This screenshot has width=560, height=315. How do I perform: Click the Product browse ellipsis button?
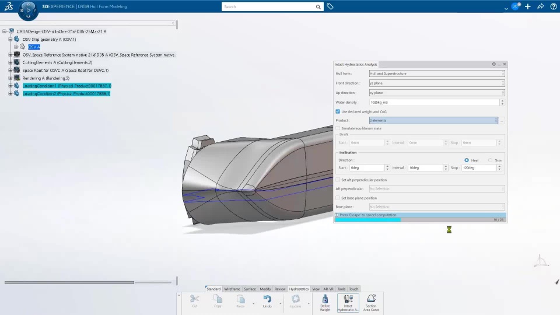[x=502, y=121]
